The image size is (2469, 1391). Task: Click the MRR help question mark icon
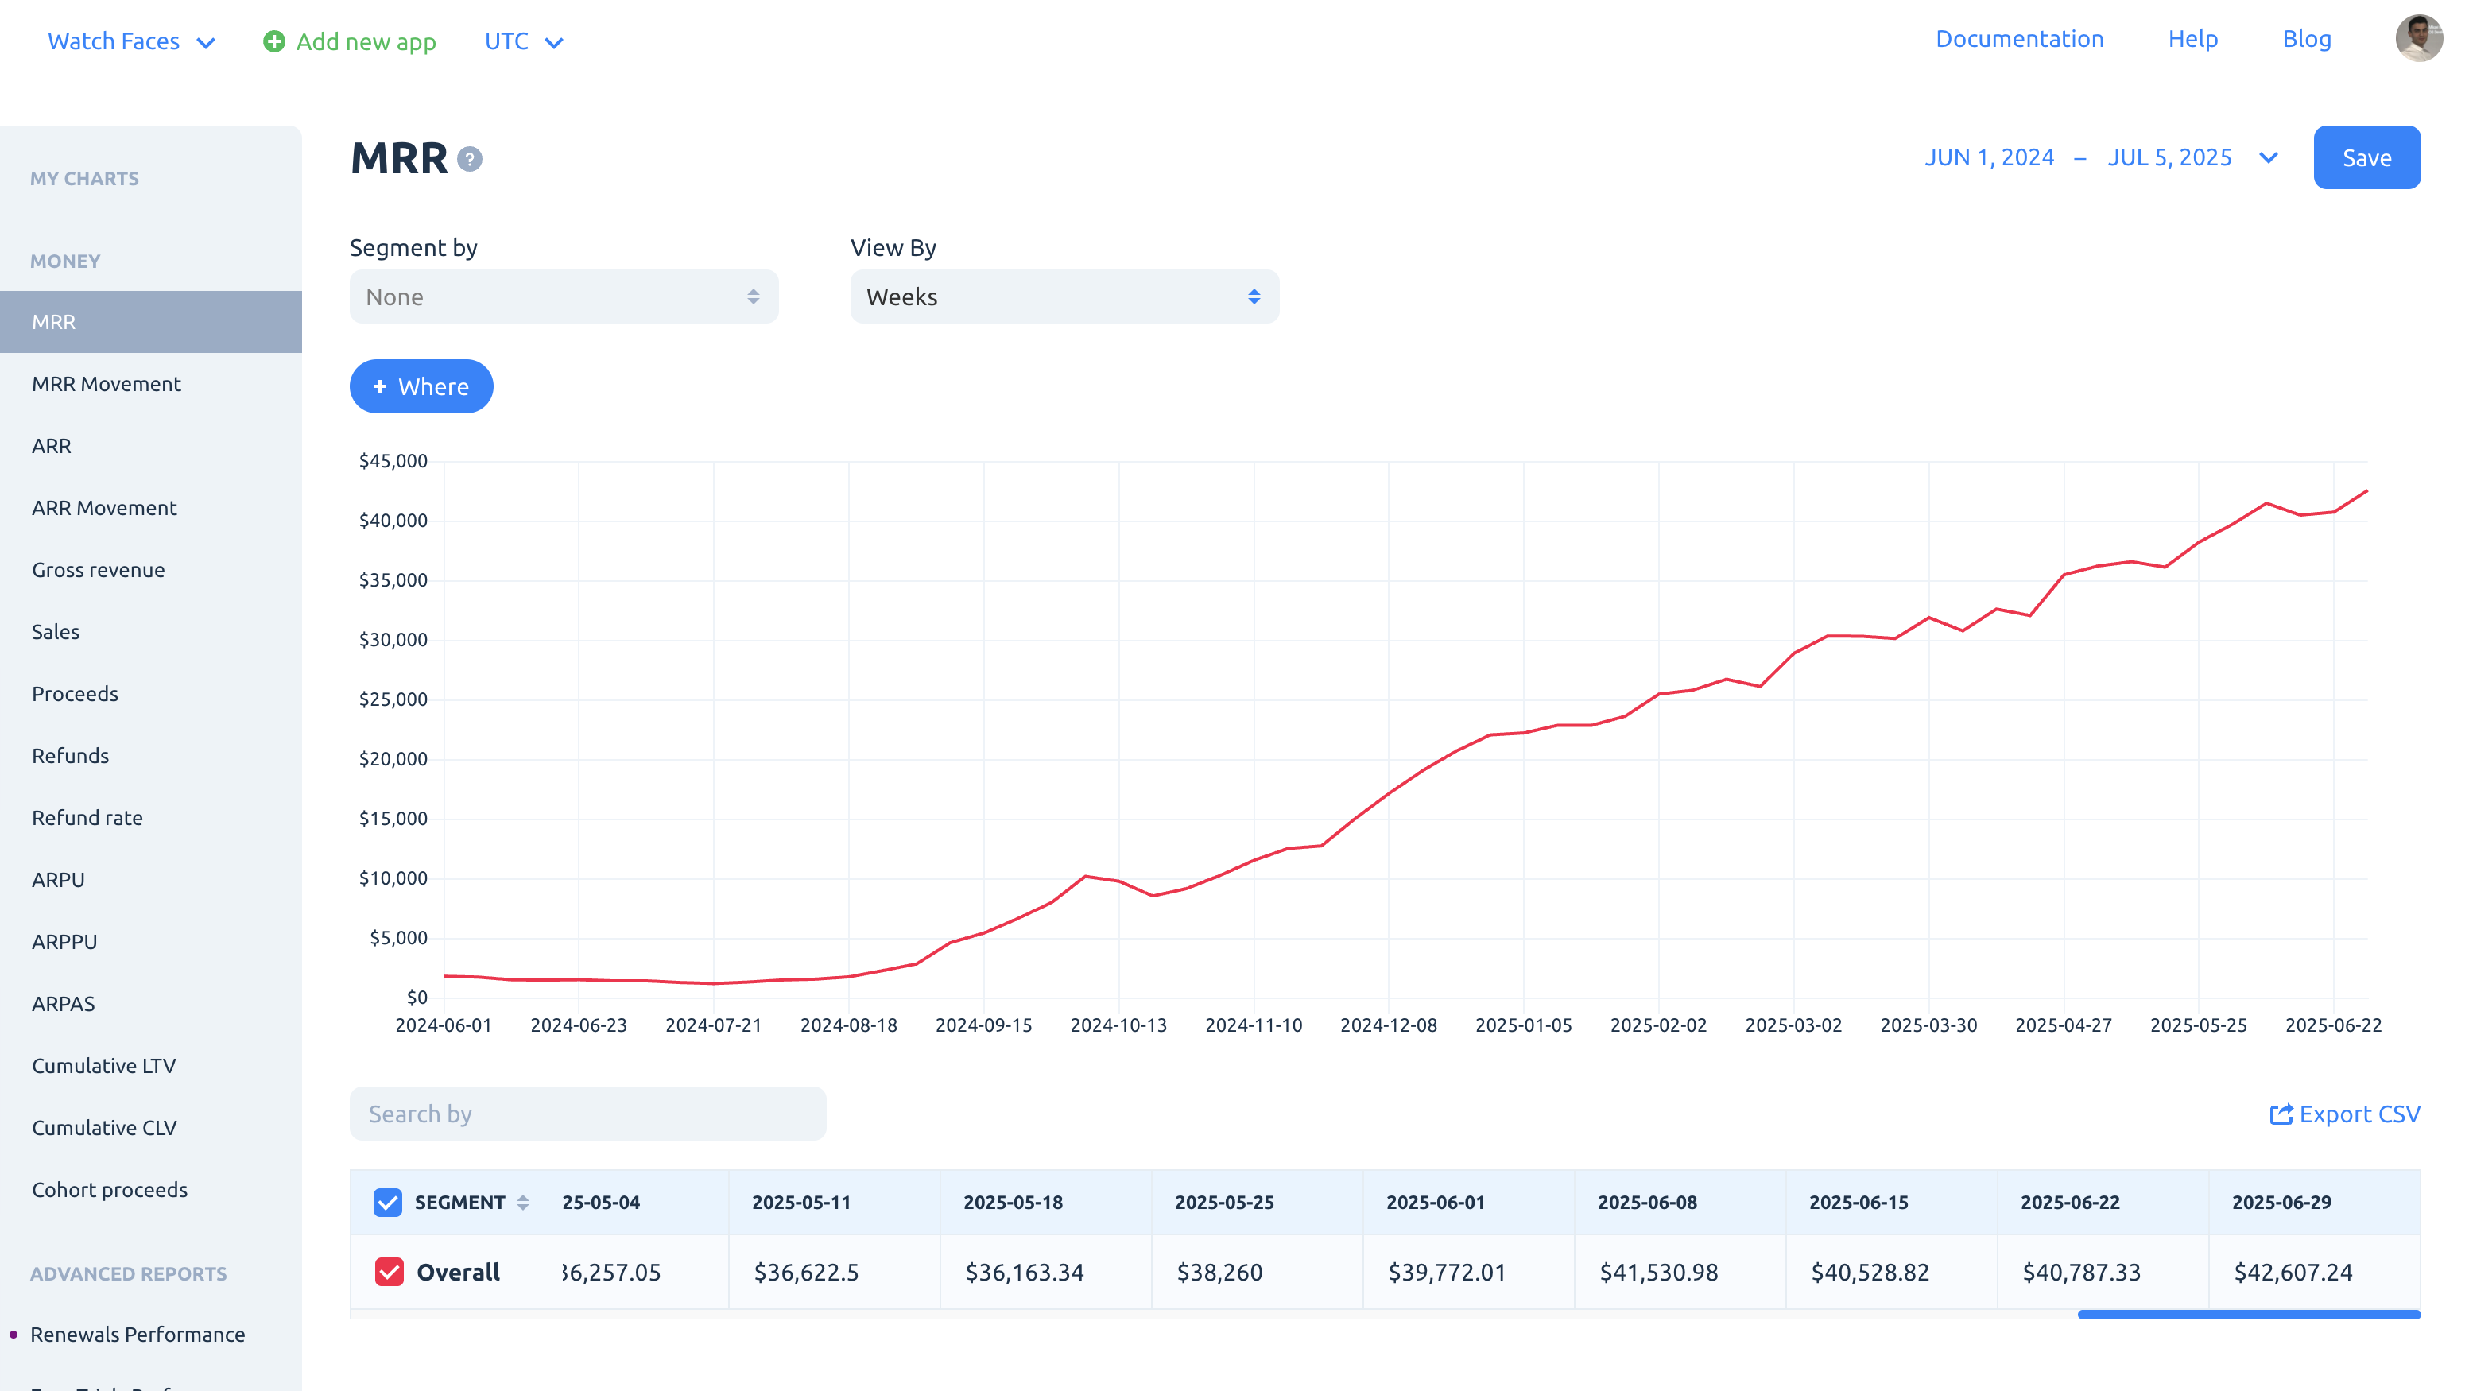469,159
